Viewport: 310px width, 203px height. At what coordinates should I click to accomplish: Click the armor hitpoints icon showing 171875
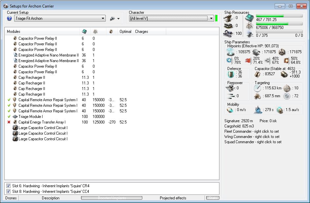tap(256, 52)
